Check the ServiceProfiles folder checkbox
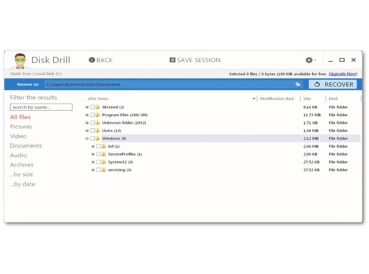Viewport: 369px width, 274px height. point(99,154)
